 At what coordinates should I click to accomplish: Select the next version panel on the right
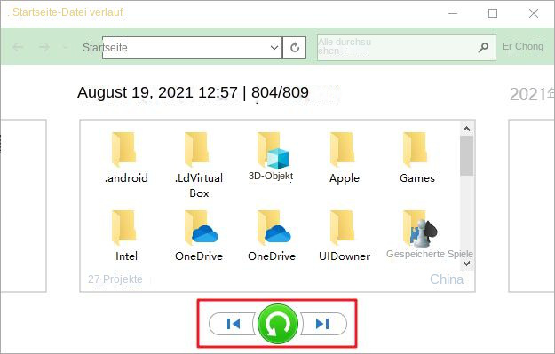531,206
